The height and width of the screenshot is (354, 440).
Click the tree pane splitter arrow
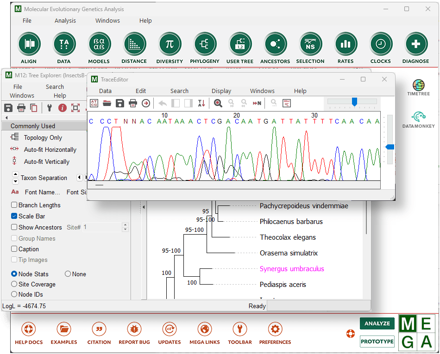click(144, 207)
